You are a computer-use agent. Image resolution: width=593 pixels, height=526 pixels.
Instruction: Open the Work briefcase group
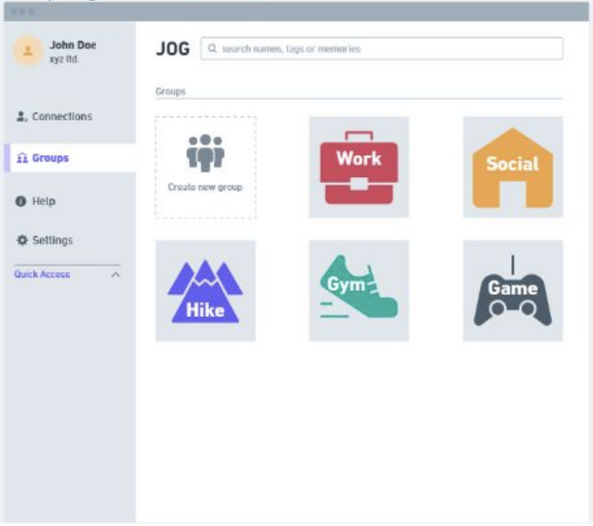point(359,167)
